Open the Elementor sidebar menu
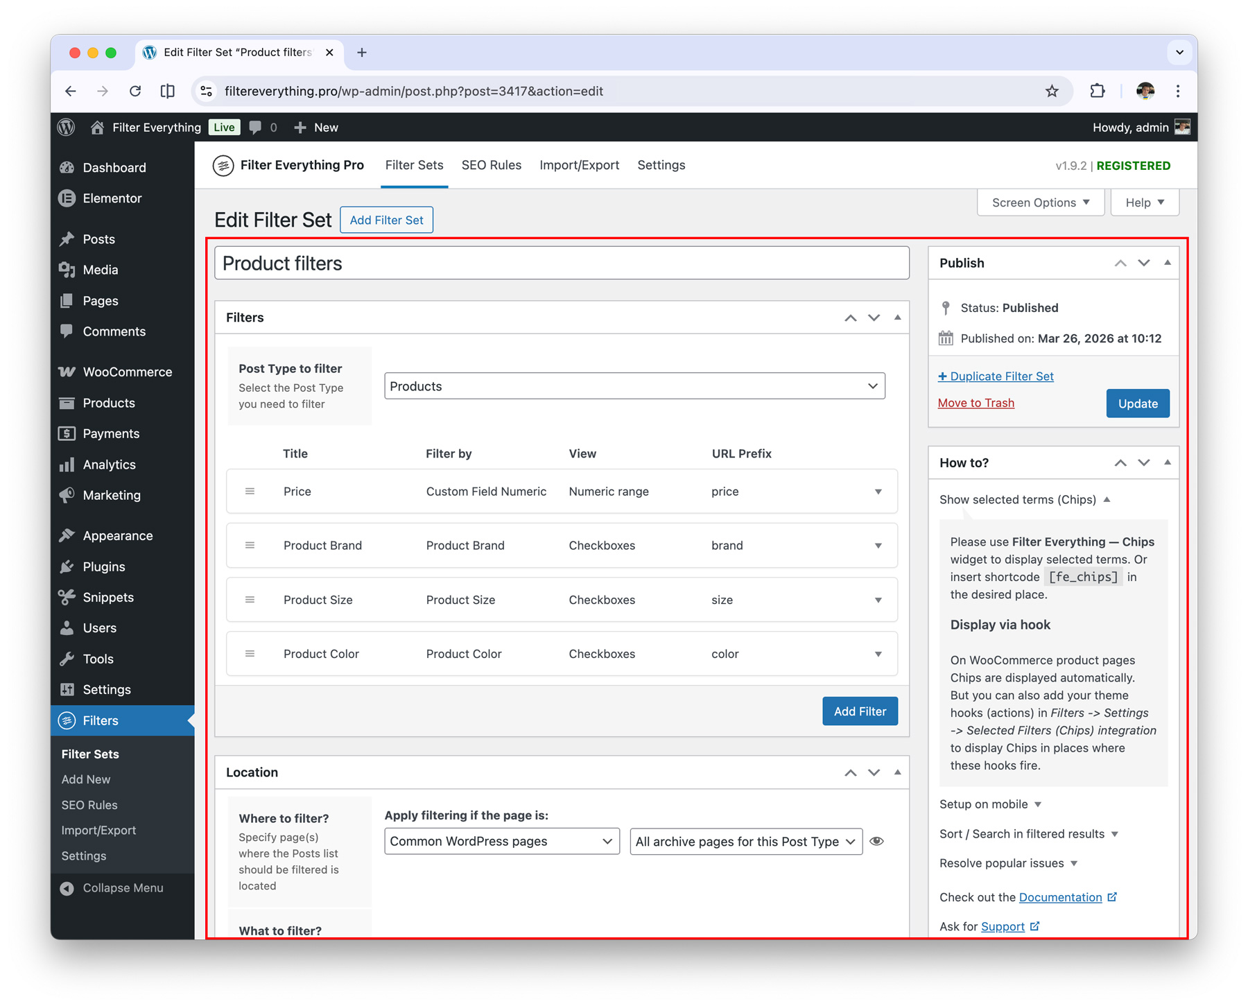This screenshot has width=1248, height=1006. [112, 198]
